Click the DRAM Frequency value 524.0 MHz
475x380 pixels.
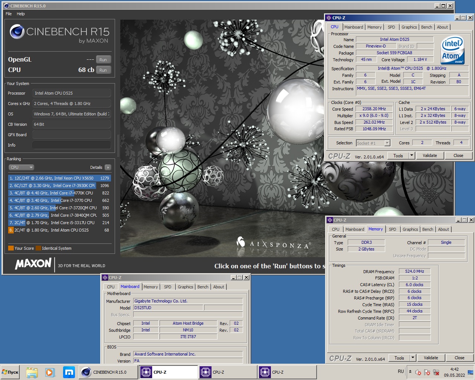pos(415,271)
